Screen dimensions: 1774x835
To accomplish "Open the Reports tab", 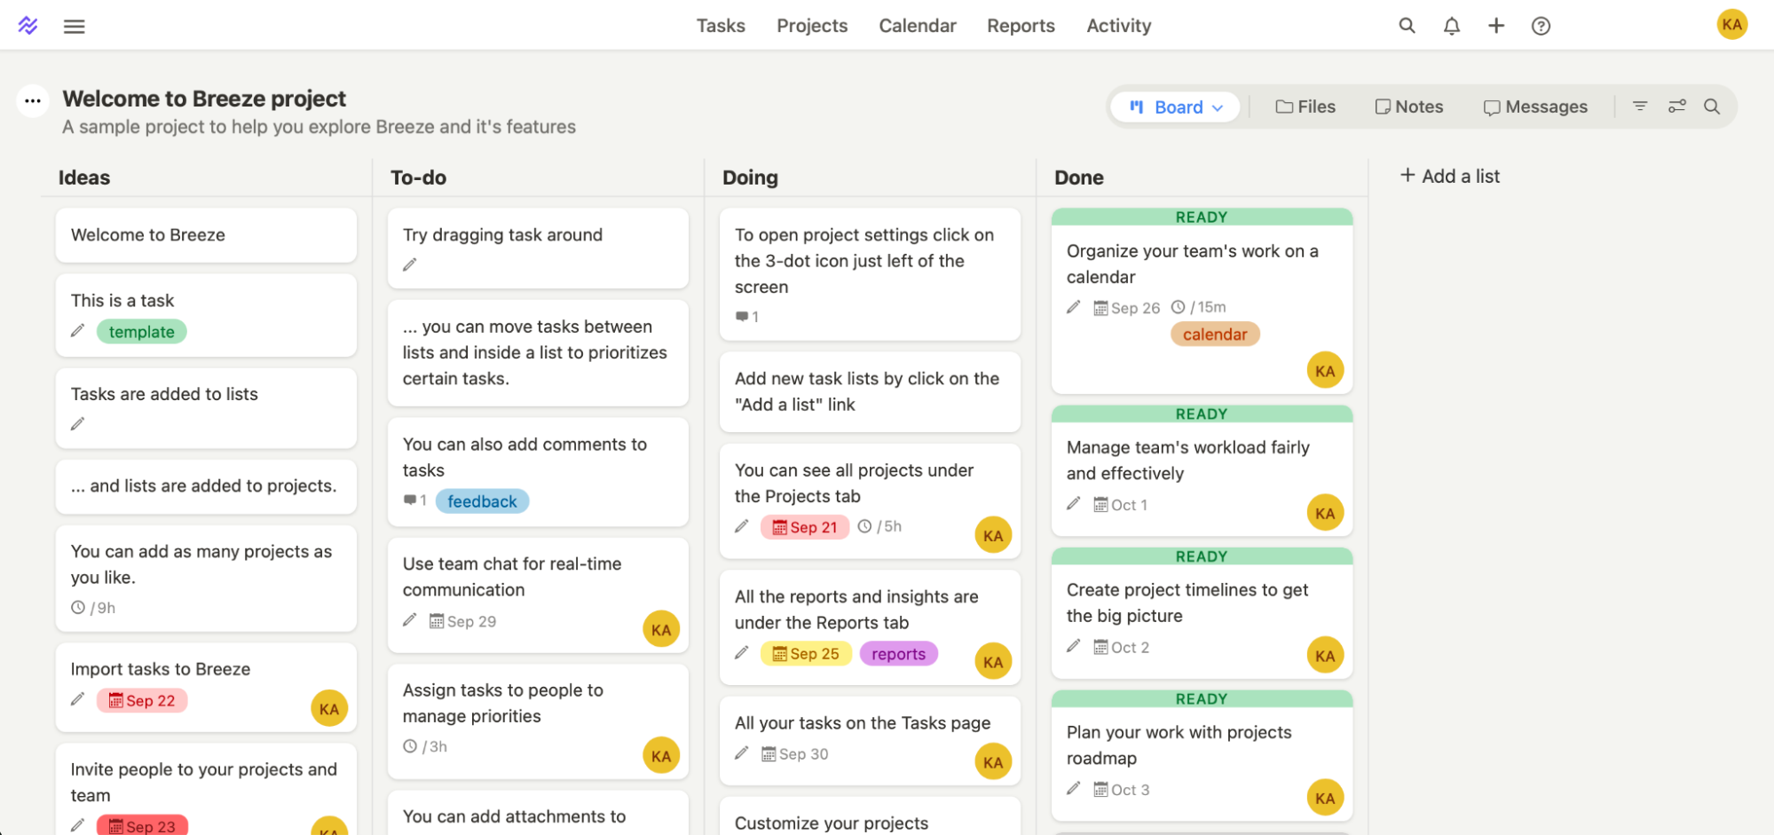I will click(x=1021, y=26).
